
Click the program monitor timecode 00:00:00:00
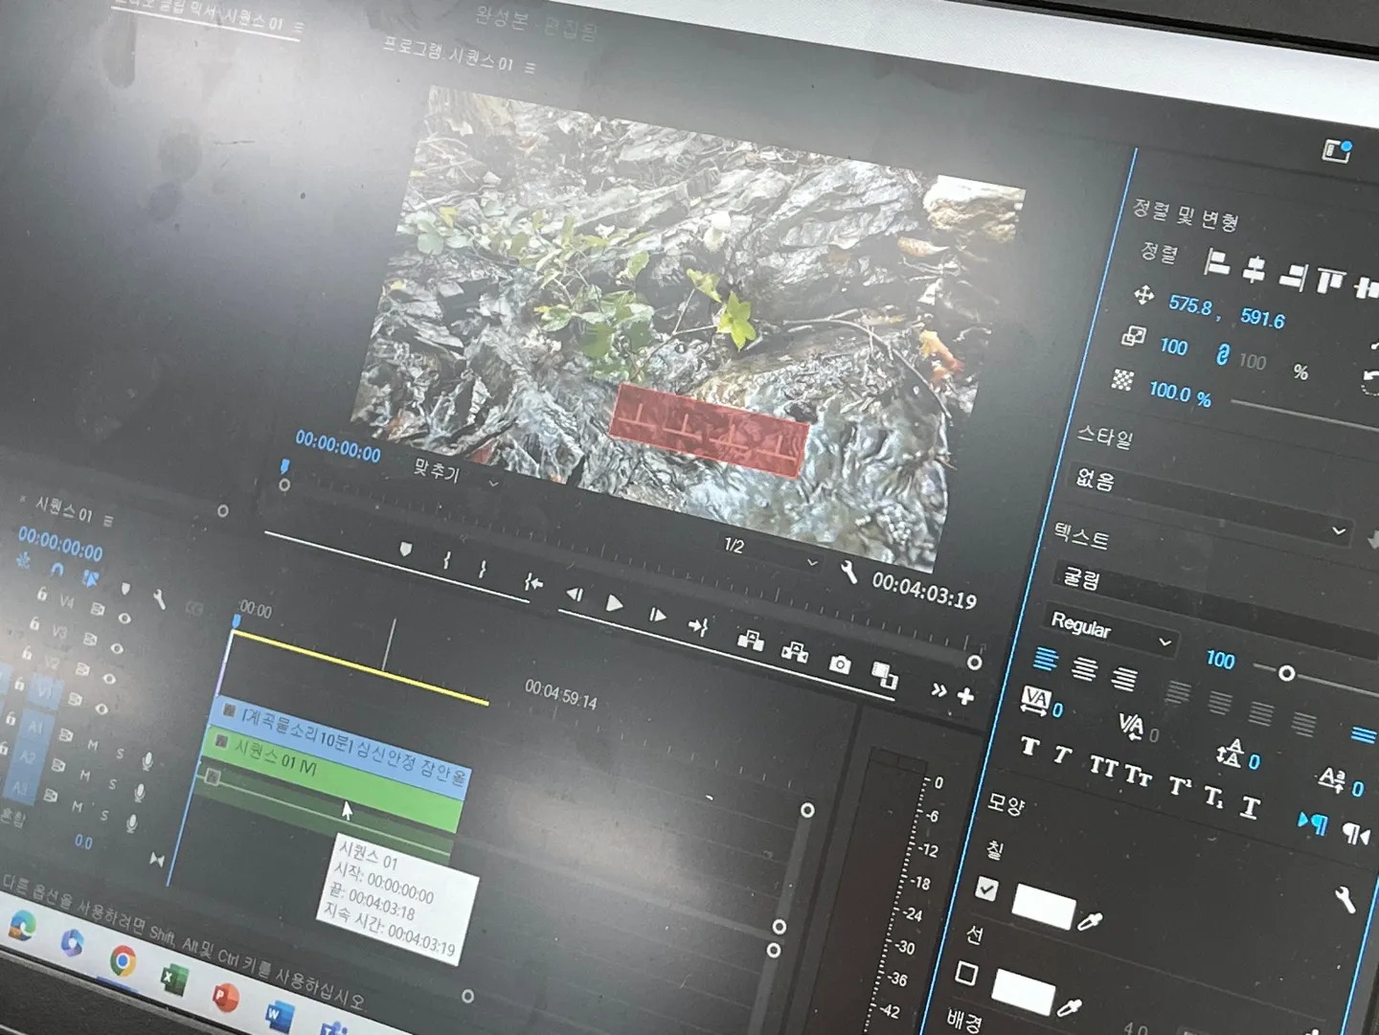[x=338, y=446]
